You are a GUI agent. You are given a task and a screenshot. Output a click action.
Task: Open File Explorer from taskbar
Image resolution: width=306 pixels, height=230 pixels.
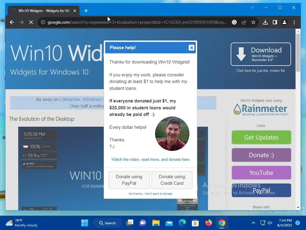coord(156,223)
